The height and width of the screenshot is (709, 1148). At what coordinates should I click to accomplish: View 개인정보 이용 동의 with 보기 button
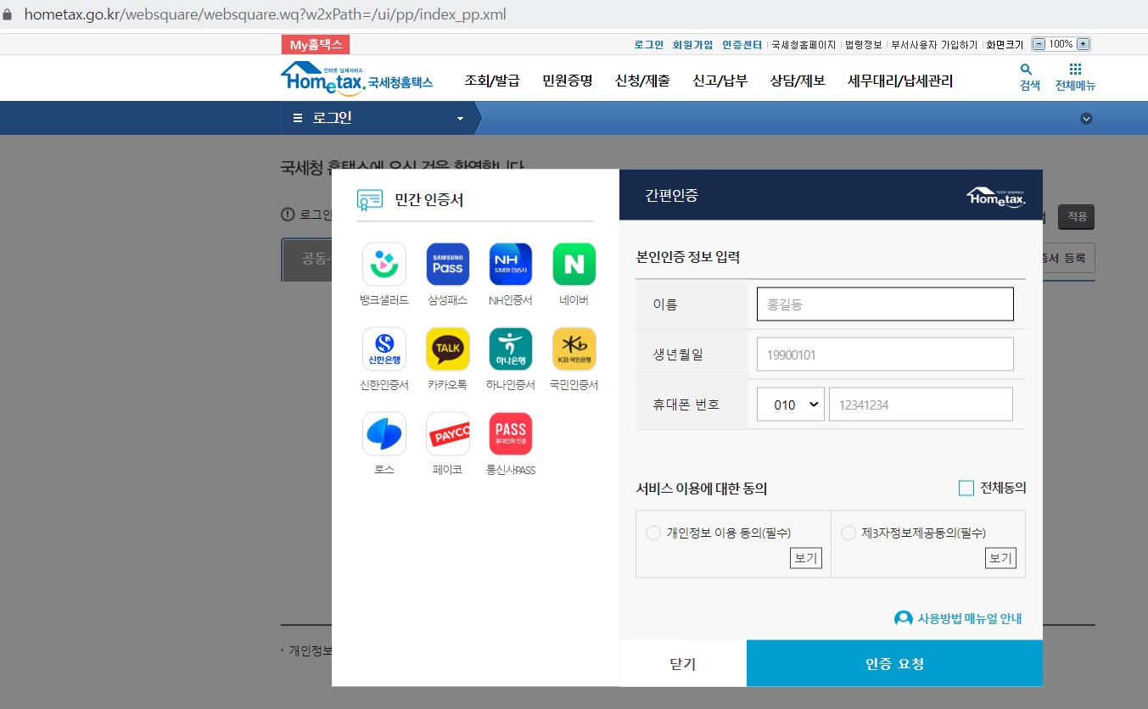point(806,558)
